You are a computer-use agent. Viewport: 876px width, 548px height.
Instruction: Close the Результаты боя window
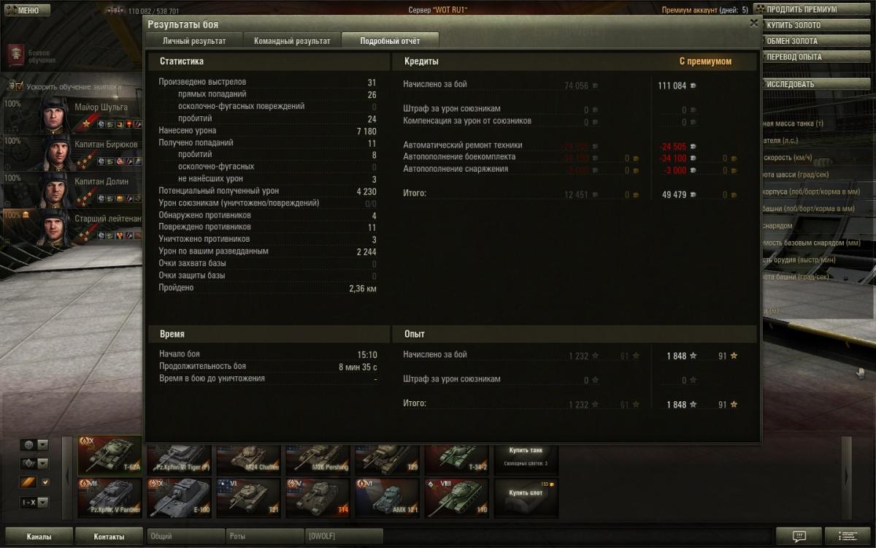pos(753,23)
